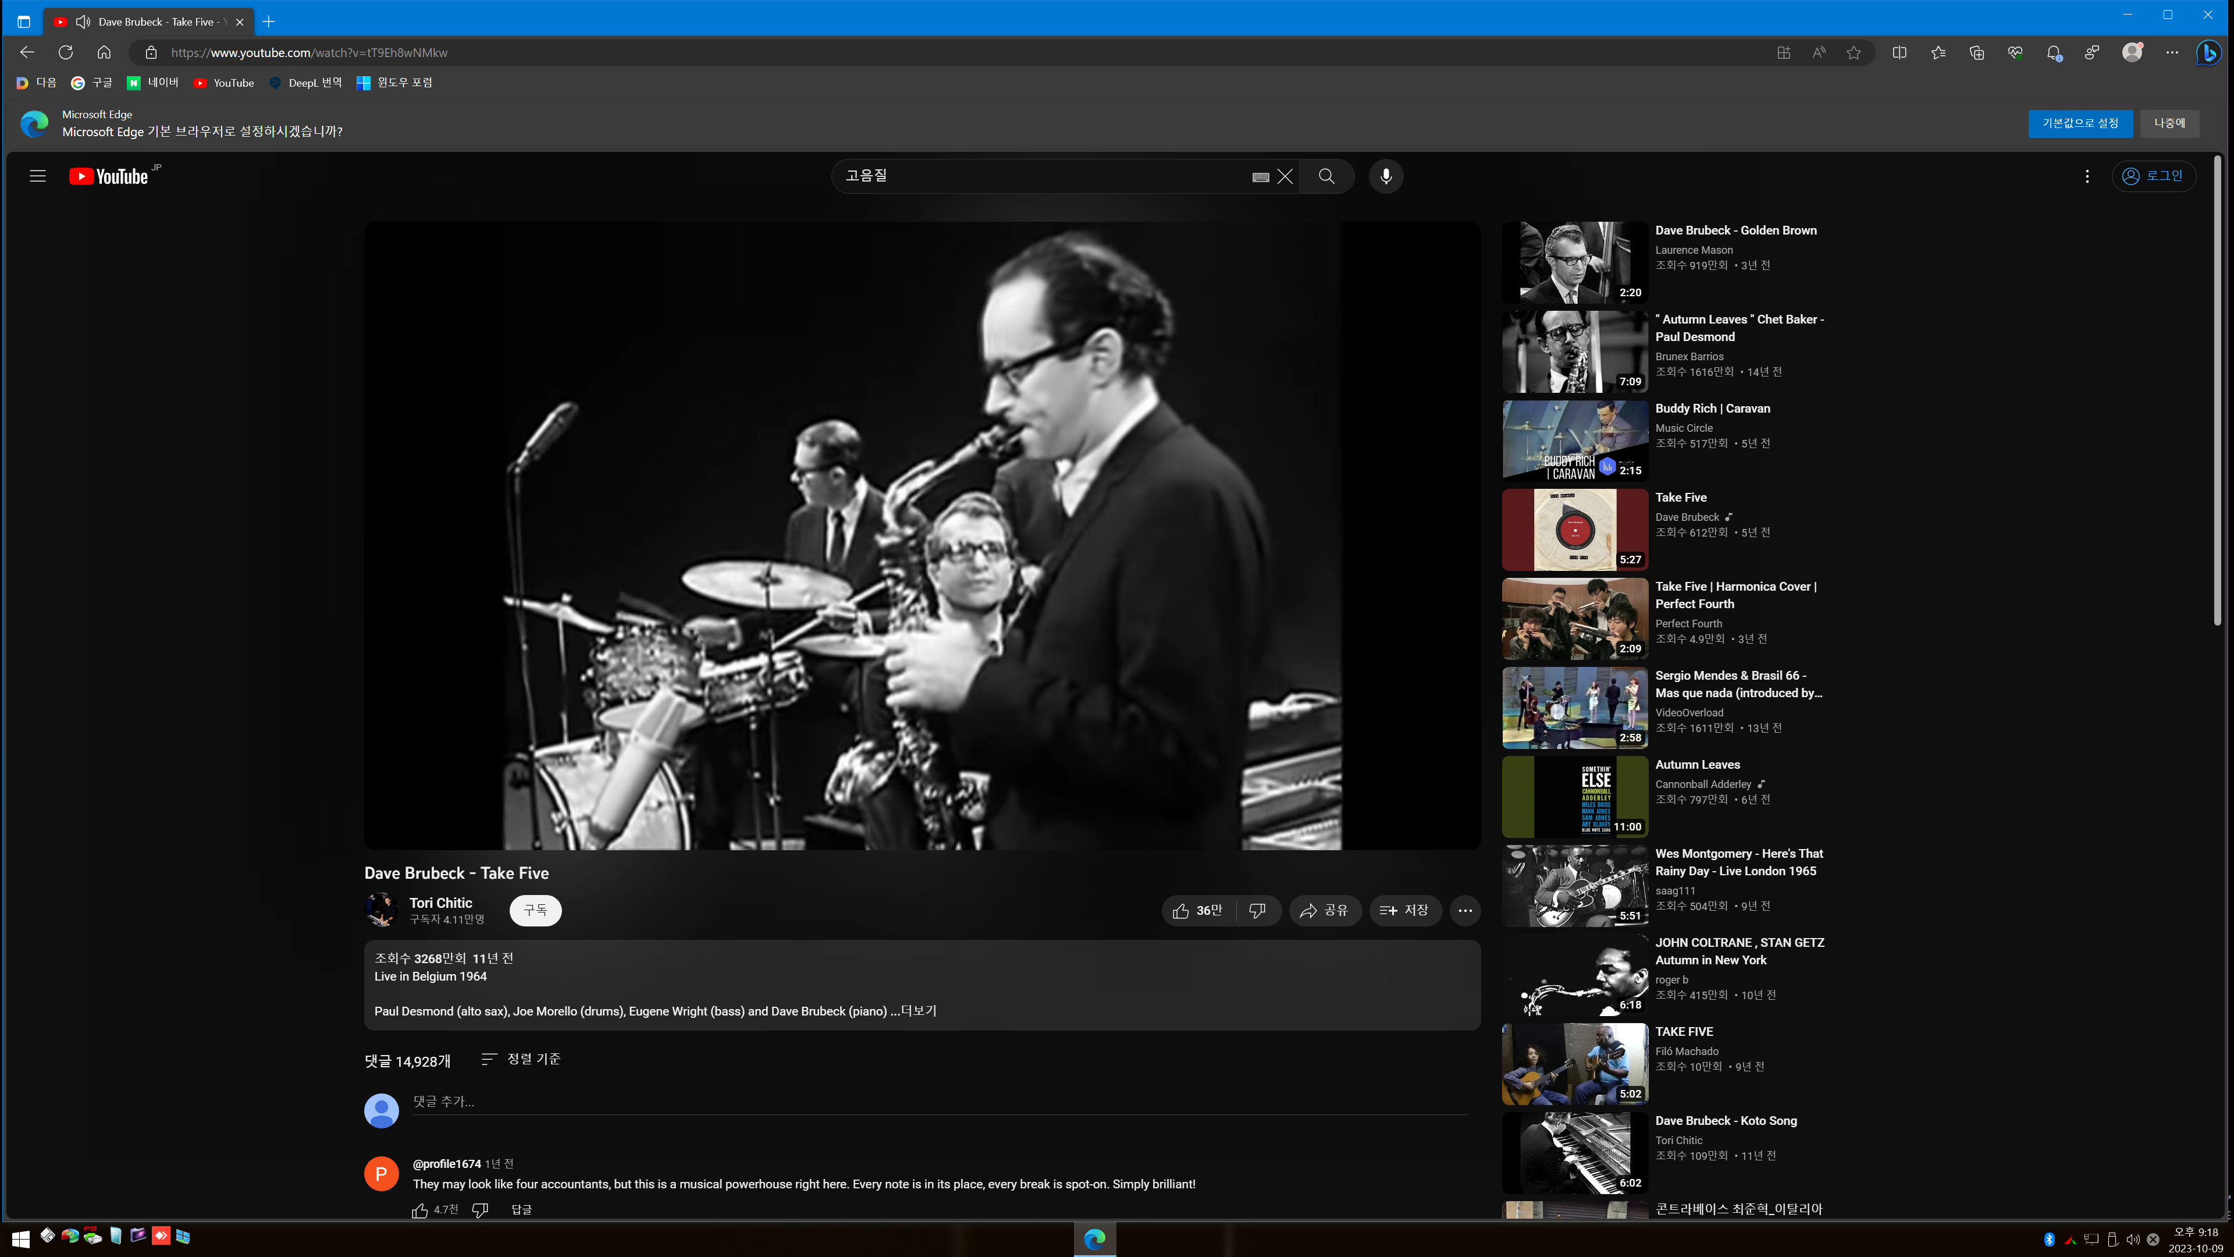This screenshot has width=2234, height=1257.
Task: Open Windows Start button
Action: [x=21, y=1239]
